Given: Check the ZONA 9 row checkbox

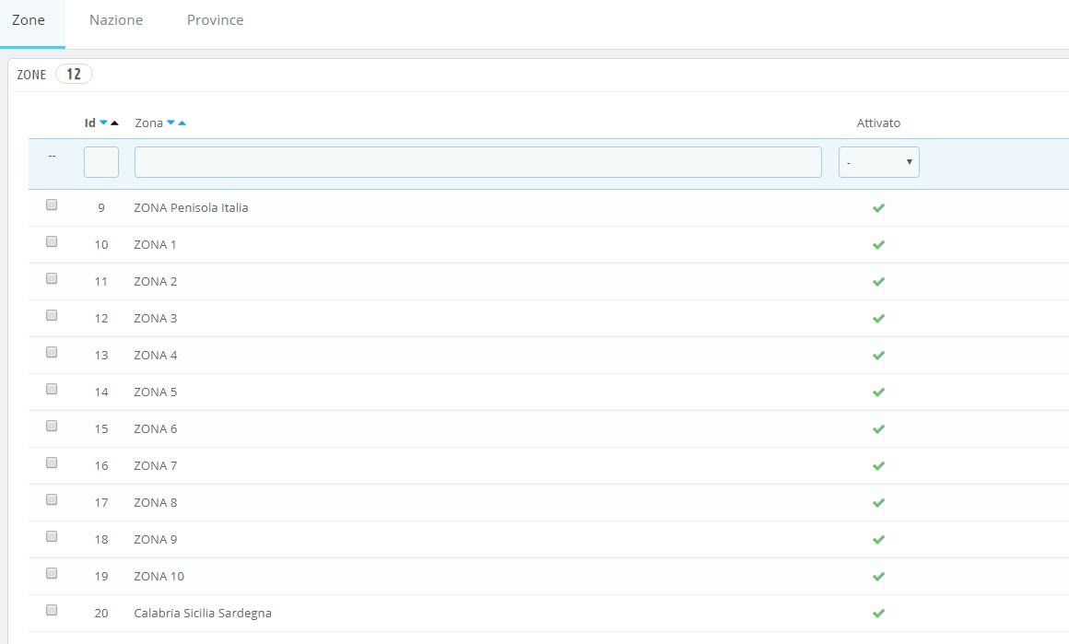Looking at the screenshot, I should (x=51, y=535).
